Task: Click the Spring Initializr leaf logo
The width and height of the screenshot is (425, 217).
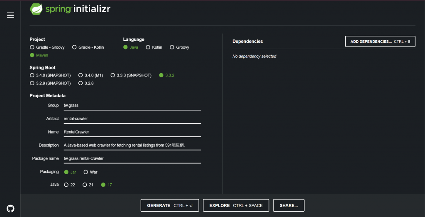Action: pyautogui.click(x=36, y=9)
